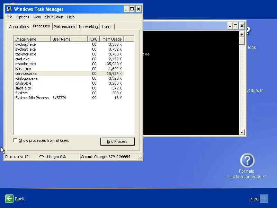Select the System Idle Process row
Image resolution: width=277 pixels, height=208 pixels.
pyautogui.click(x=69, y=98)
